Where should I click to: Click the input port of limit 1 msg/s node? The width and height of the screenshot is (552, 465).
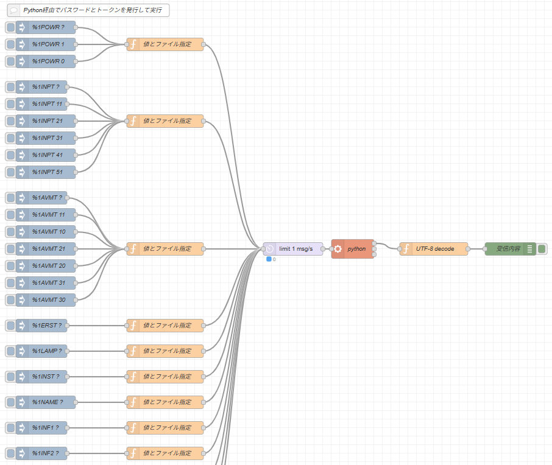click(263, 249)
